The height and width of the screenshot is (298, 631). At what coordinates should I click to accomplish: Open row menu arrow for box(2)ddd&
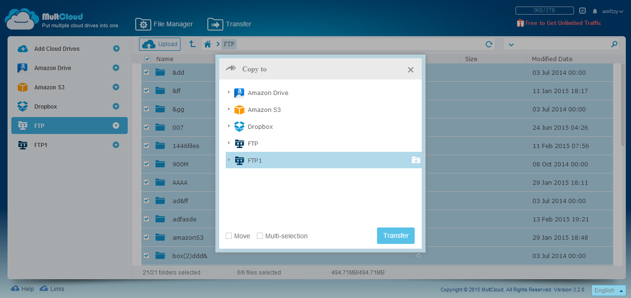[x=418, y=256]
